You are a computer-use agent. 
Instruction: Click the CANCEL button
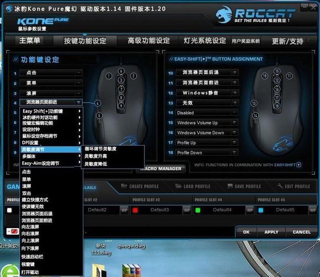tap(301, 232)
